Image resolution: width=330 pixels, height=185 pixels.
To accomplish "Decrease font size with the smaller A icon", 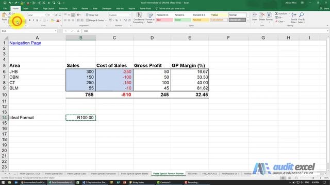I will point(60,15).
